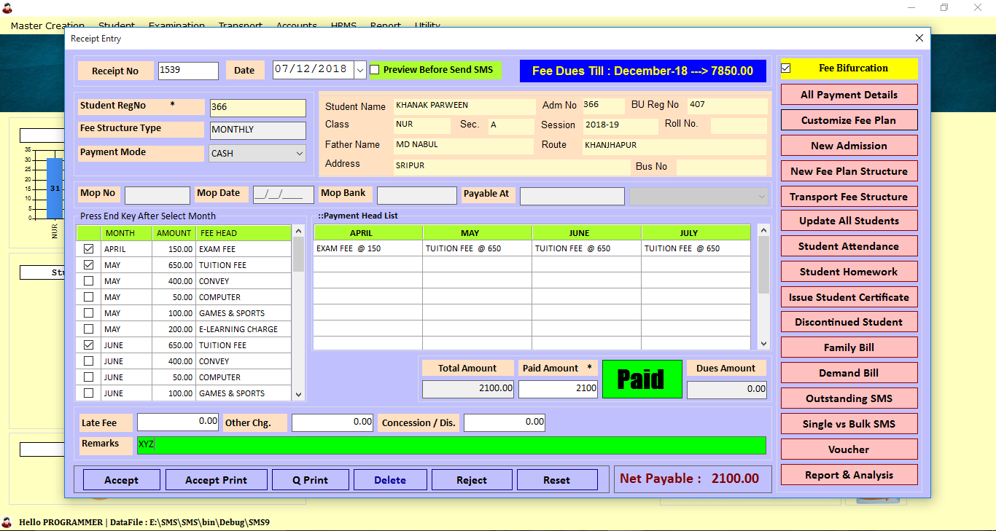Viewport: 996px width, 531px height.
Task: Click the app logo icon in title bar
Action: coord(9,8)
